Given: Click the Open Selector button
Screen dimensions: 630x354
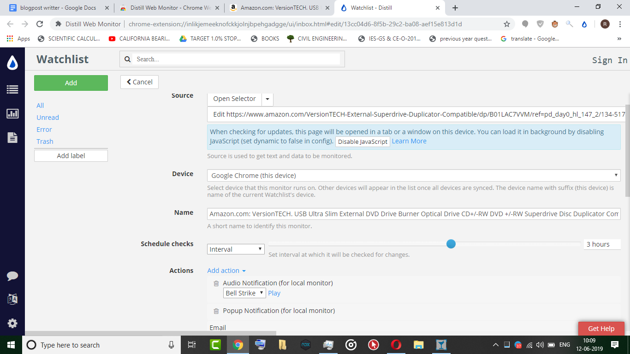Looking at the screenshot, I should point(234,99).
